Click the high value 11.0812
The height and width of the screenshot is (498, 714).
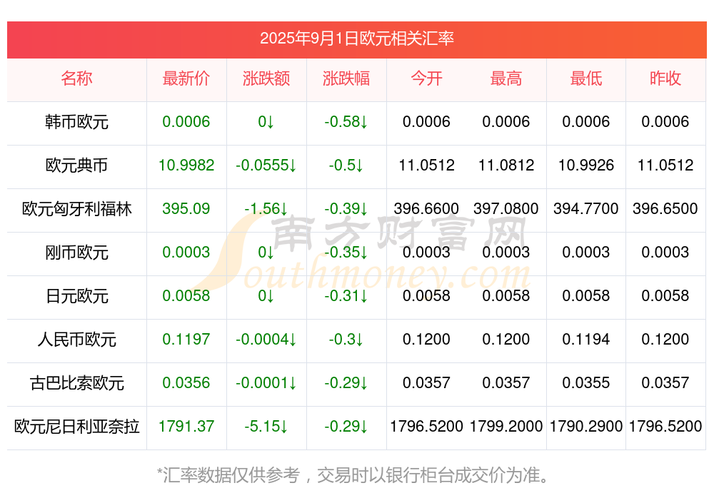[506, 166]
